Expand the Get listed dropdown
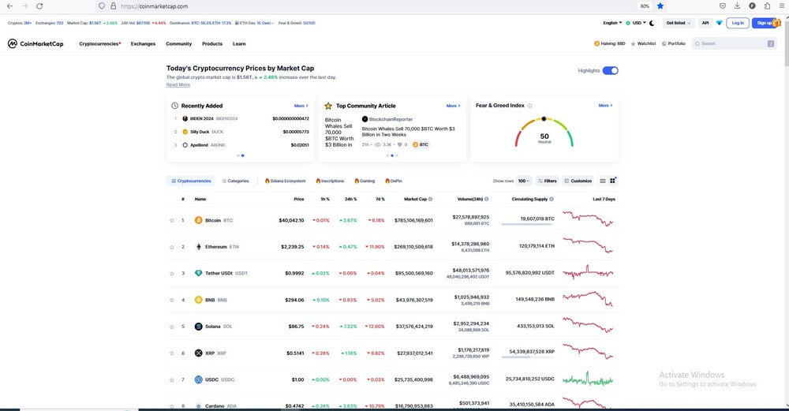 [679, 23]
